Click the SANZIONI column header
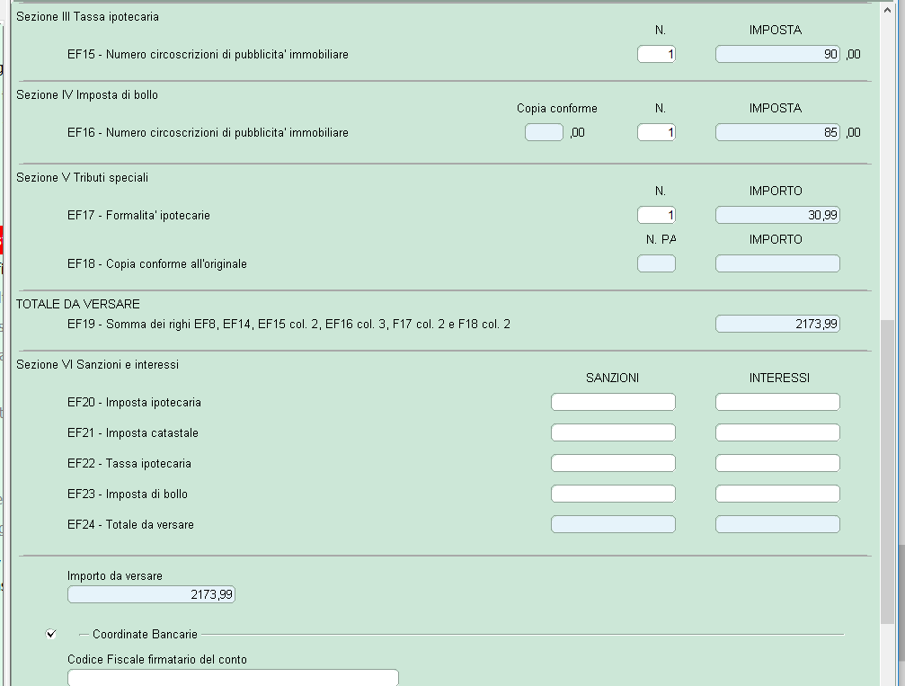The image size is (905, 686). (x=612, y=378)
